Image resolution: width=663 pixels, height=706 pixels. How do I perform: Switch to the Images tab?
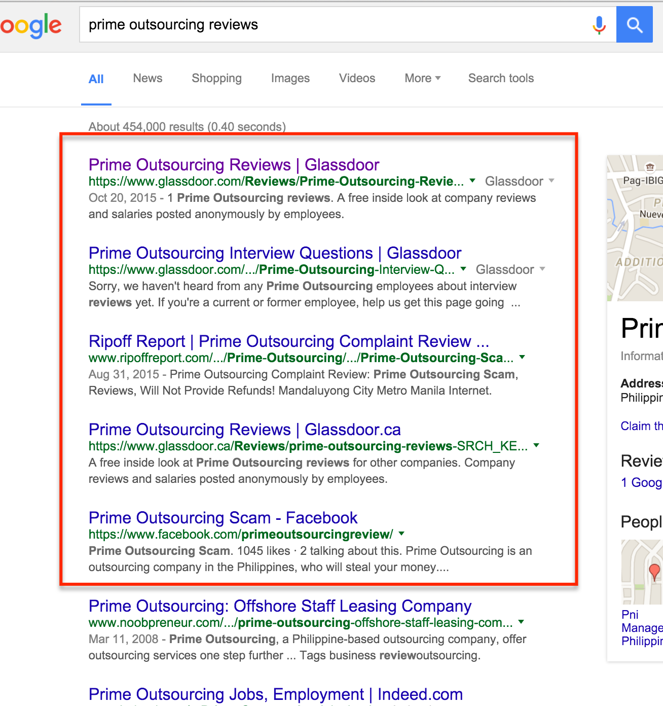pos(289,78)
